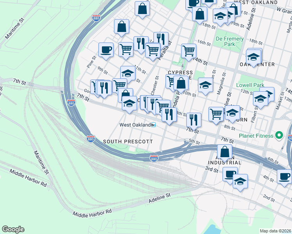
Task: Click the Magnolia St label
Action: click(222, 83)
